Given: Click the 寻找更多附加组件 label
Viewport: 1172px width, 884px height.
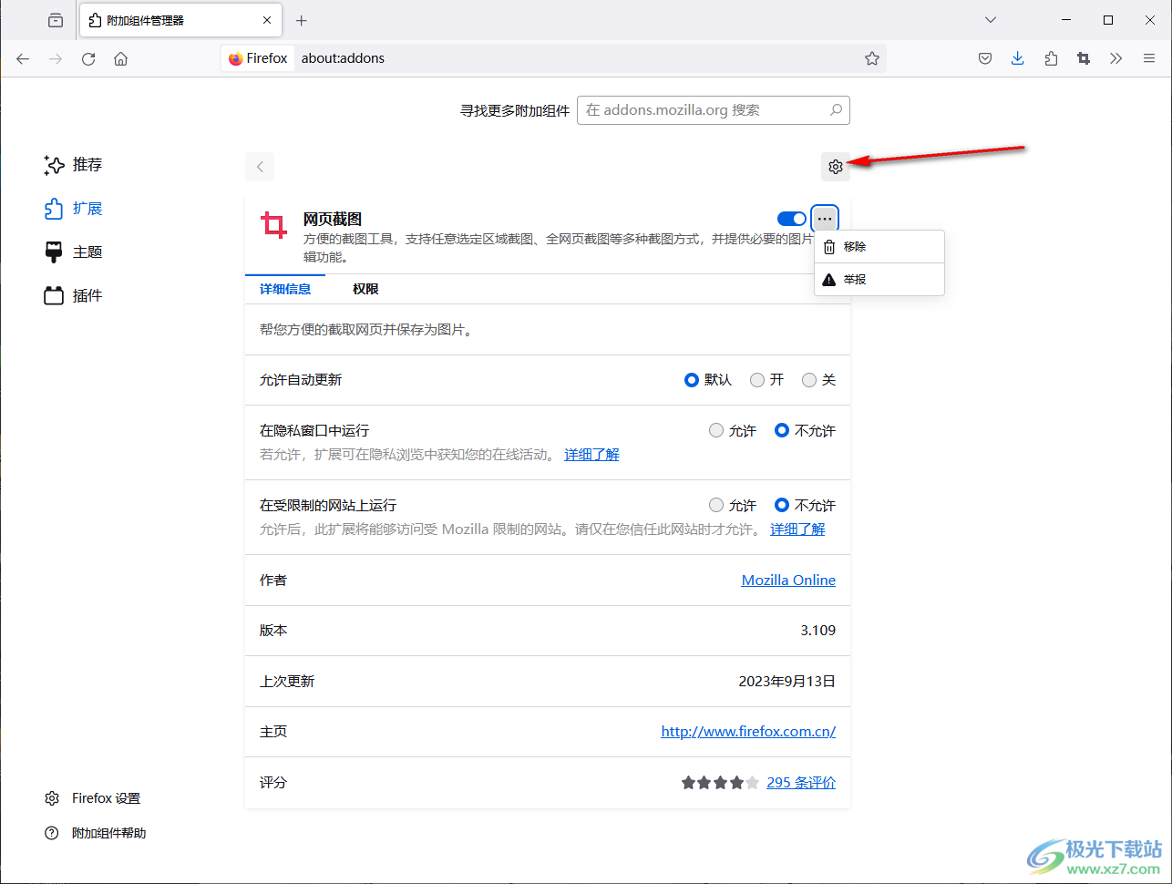Looking at the screenshot, I should coord(515,110).
